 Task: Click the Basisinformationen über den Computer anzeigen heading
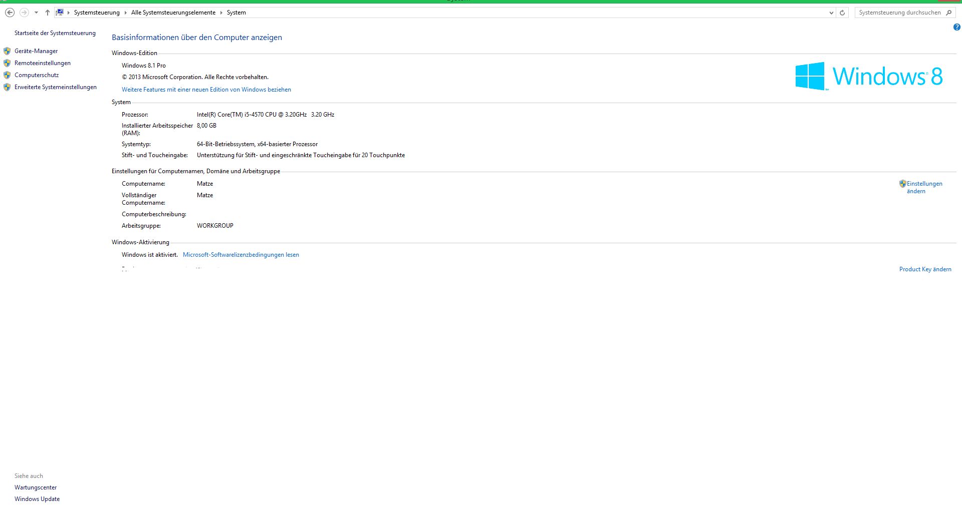(x=197, y=38)
